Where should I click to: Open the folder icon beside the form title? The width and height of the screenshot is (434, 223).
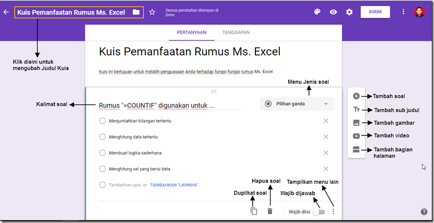click(136, 12)
